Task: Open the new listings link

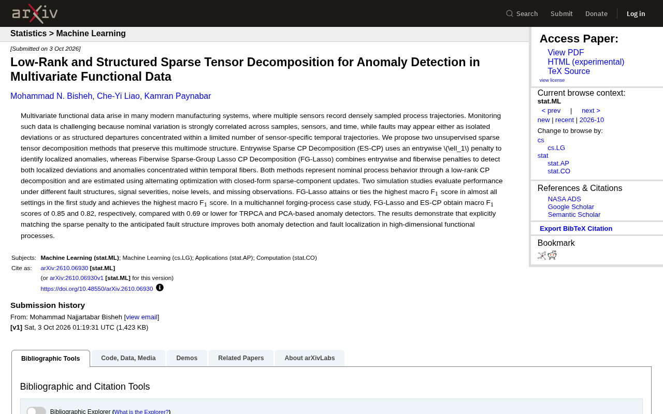Action: 544,120
